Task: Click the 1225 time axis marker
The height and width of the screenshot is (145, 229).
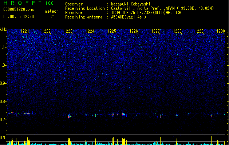Action: (x=112, y=31)
